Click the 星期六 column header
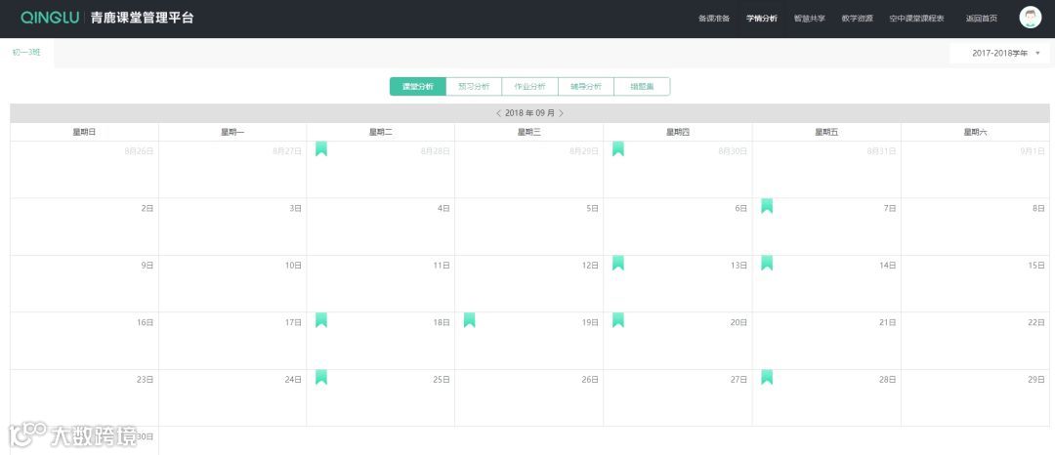This screenshot has width=1055, height=455. point(975,133)
